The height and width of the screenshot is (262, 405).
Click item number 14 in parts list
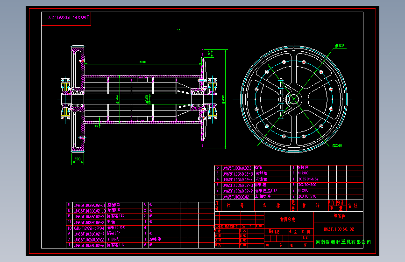click(69, 205)
